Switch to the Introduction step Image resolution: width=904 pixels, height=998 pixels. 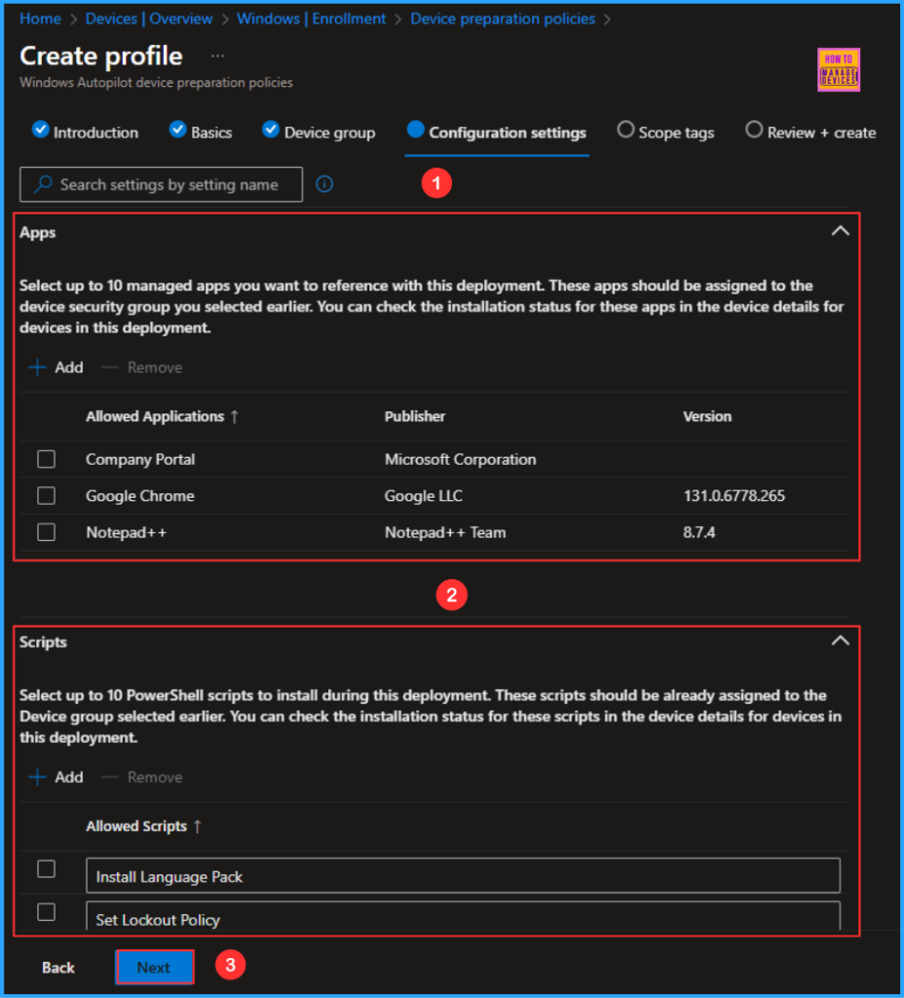pyautogui.click(x=86, y=133)
